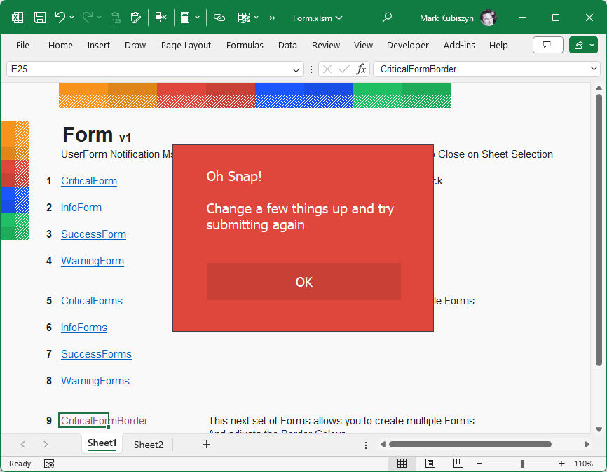607x472 pixels.
Task: Click the Save icon in title bar
Action: click(40, 18)
